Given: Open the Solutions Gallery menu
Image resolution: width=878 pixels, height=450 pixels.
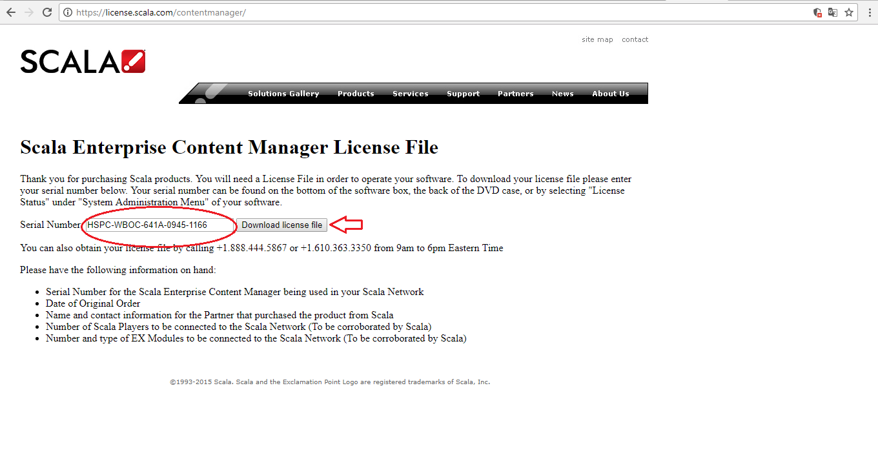Looking at the screenshot, I should point(283,94).
